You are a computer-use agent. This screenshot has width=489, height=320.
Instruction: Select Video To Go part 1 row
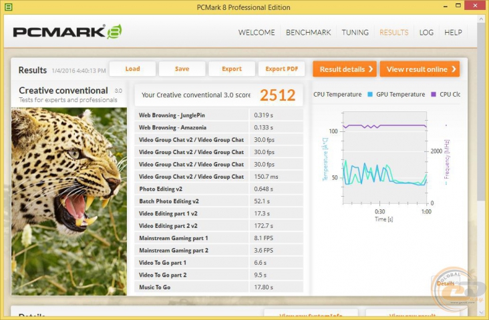tap(218, 263)
